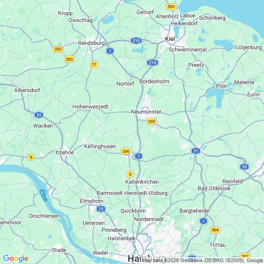This screenshot has width=264, height=264.
Task: Click the A215 highway shield south of Kiel
Action: [152, 63]
